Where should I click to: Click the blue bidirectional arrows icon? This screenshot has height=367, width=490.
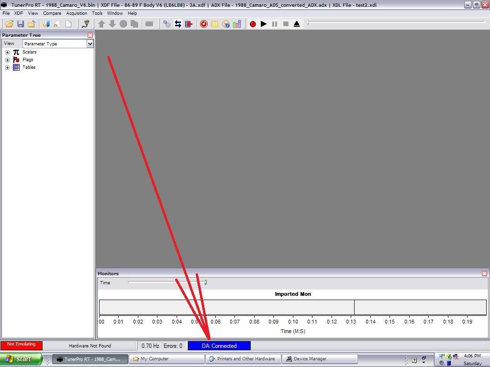178,24
